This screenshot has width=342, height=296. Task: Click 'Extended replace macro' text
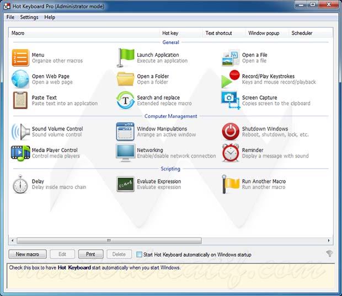164,104
